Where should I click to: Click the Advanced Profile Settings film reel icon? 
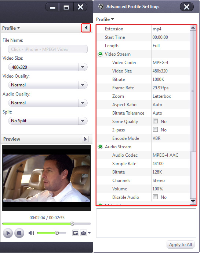[101, 7]
